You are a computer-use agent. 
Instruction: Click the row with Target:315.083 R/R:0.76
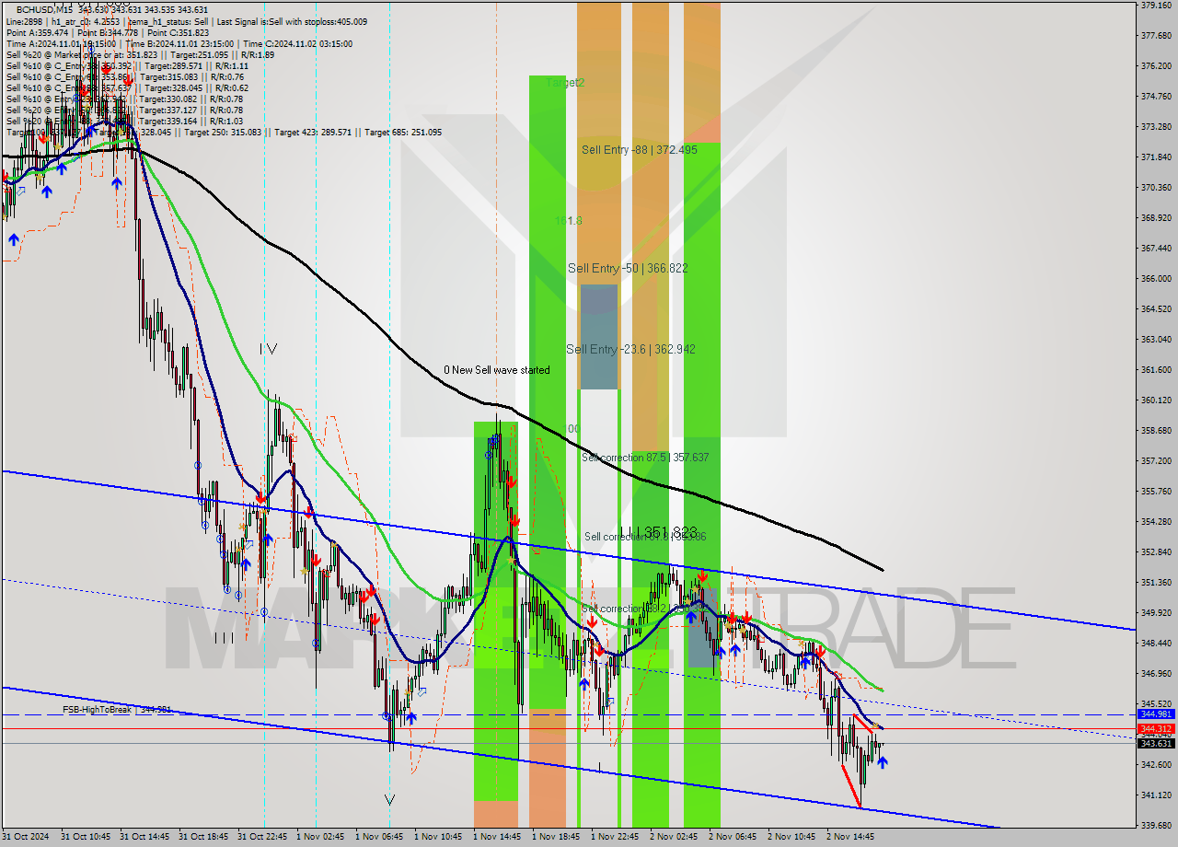(x=127, y=76)
